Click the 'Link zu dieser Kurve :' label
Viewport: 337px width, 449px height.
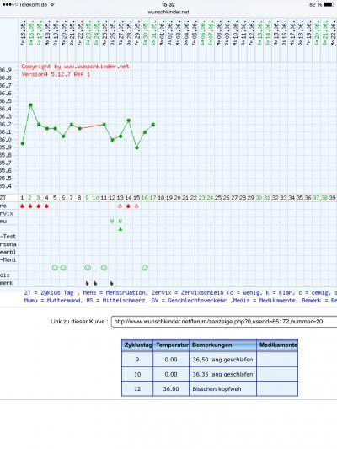[79, 322]
